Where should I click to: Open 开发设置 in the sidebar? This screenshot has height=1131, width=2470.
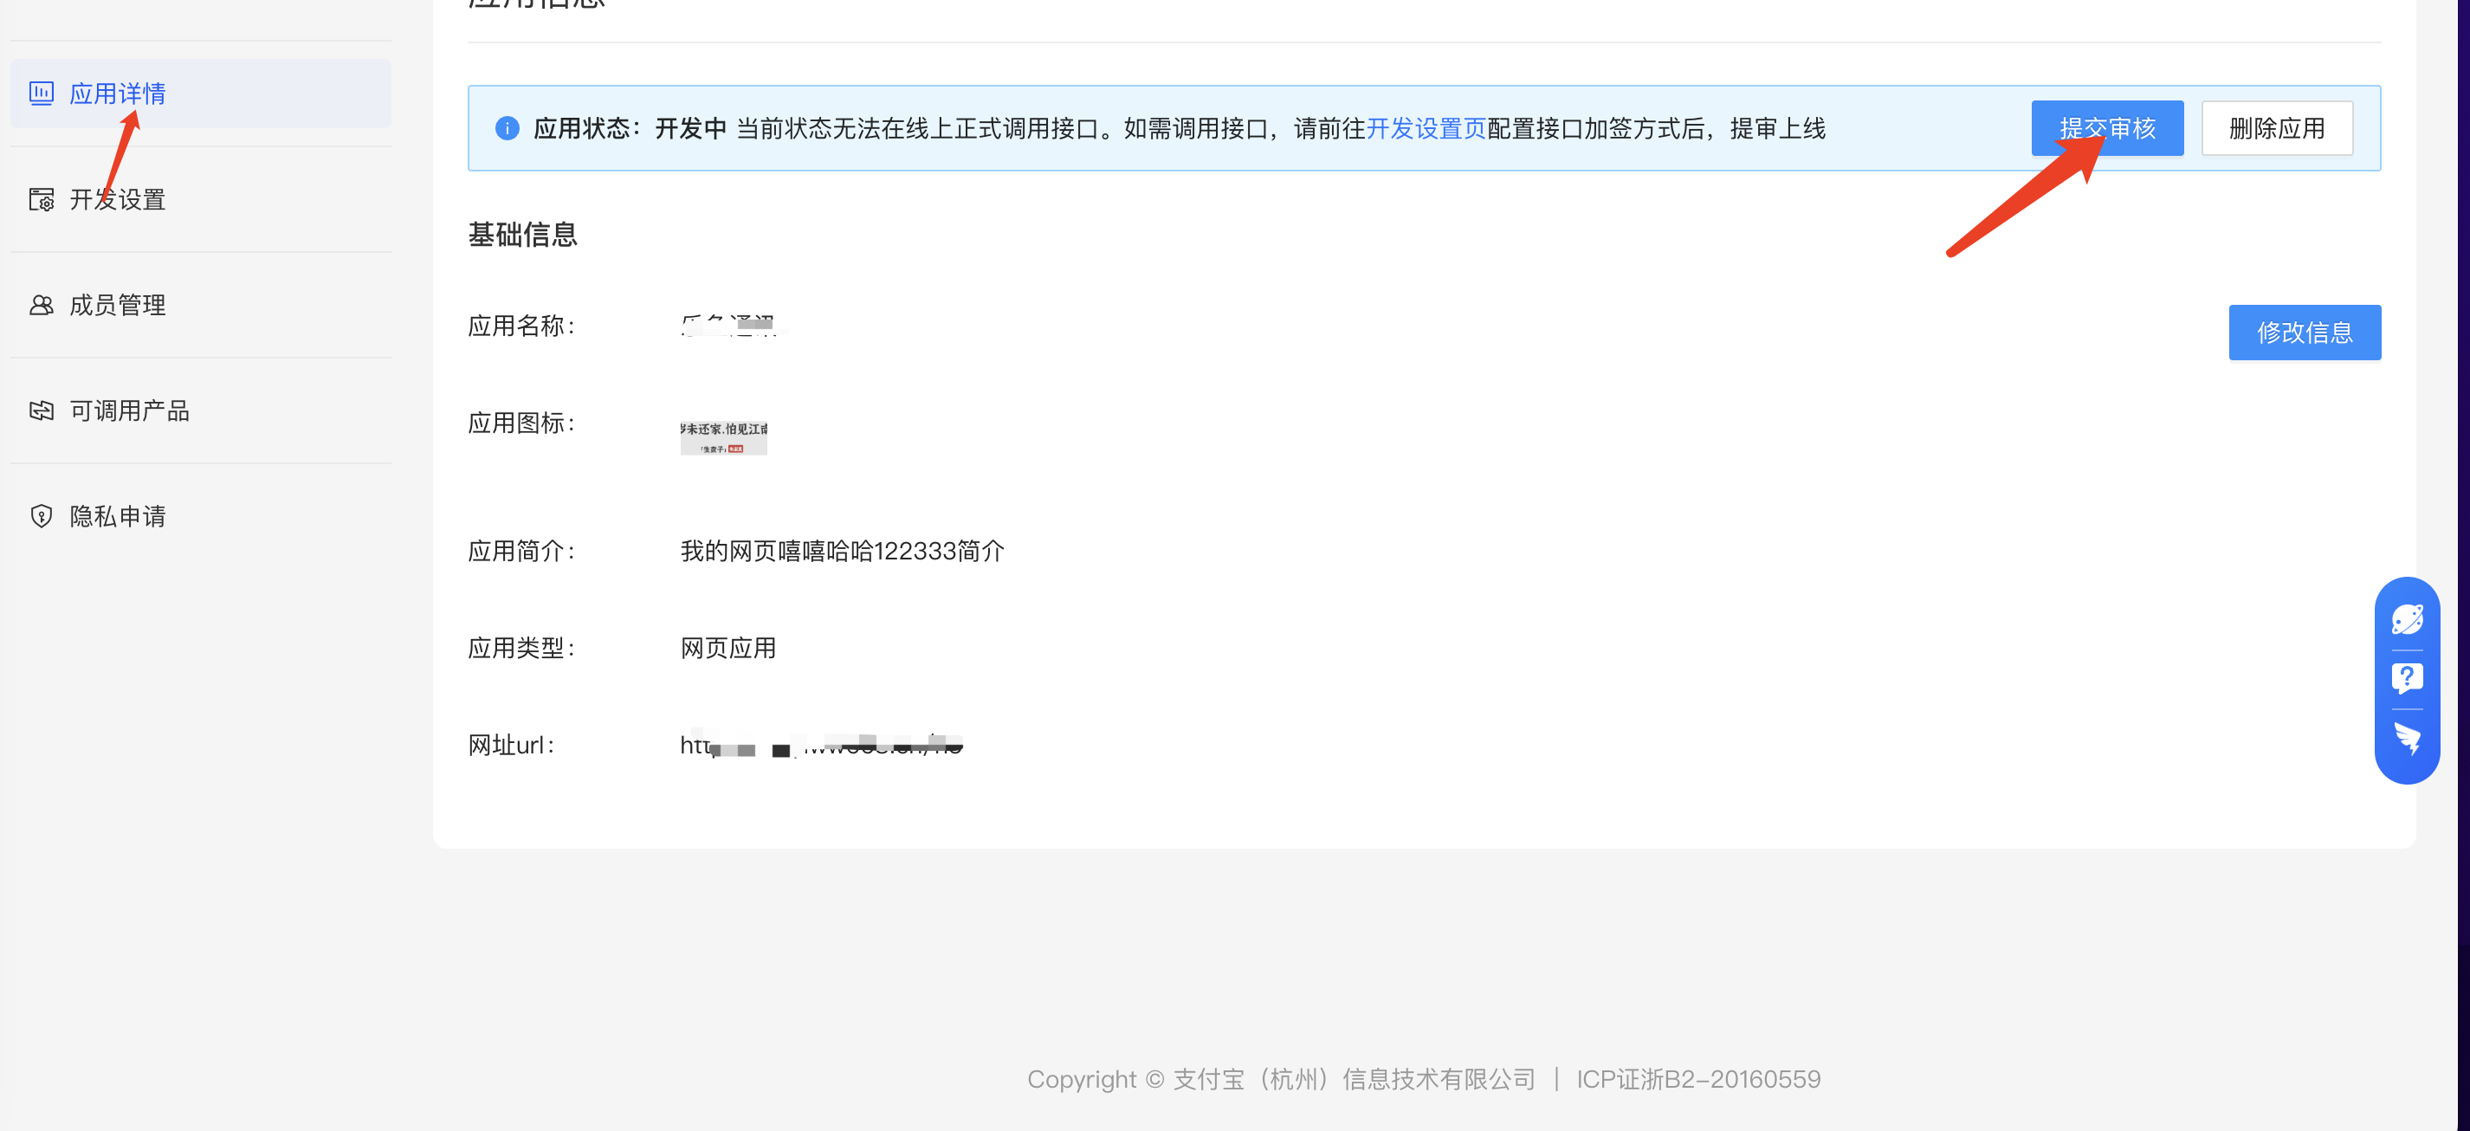coord(200,199)
